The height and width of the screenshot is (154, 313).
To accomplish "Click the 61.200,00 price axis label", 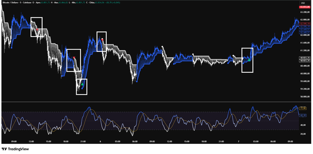I will coord(305,50).
